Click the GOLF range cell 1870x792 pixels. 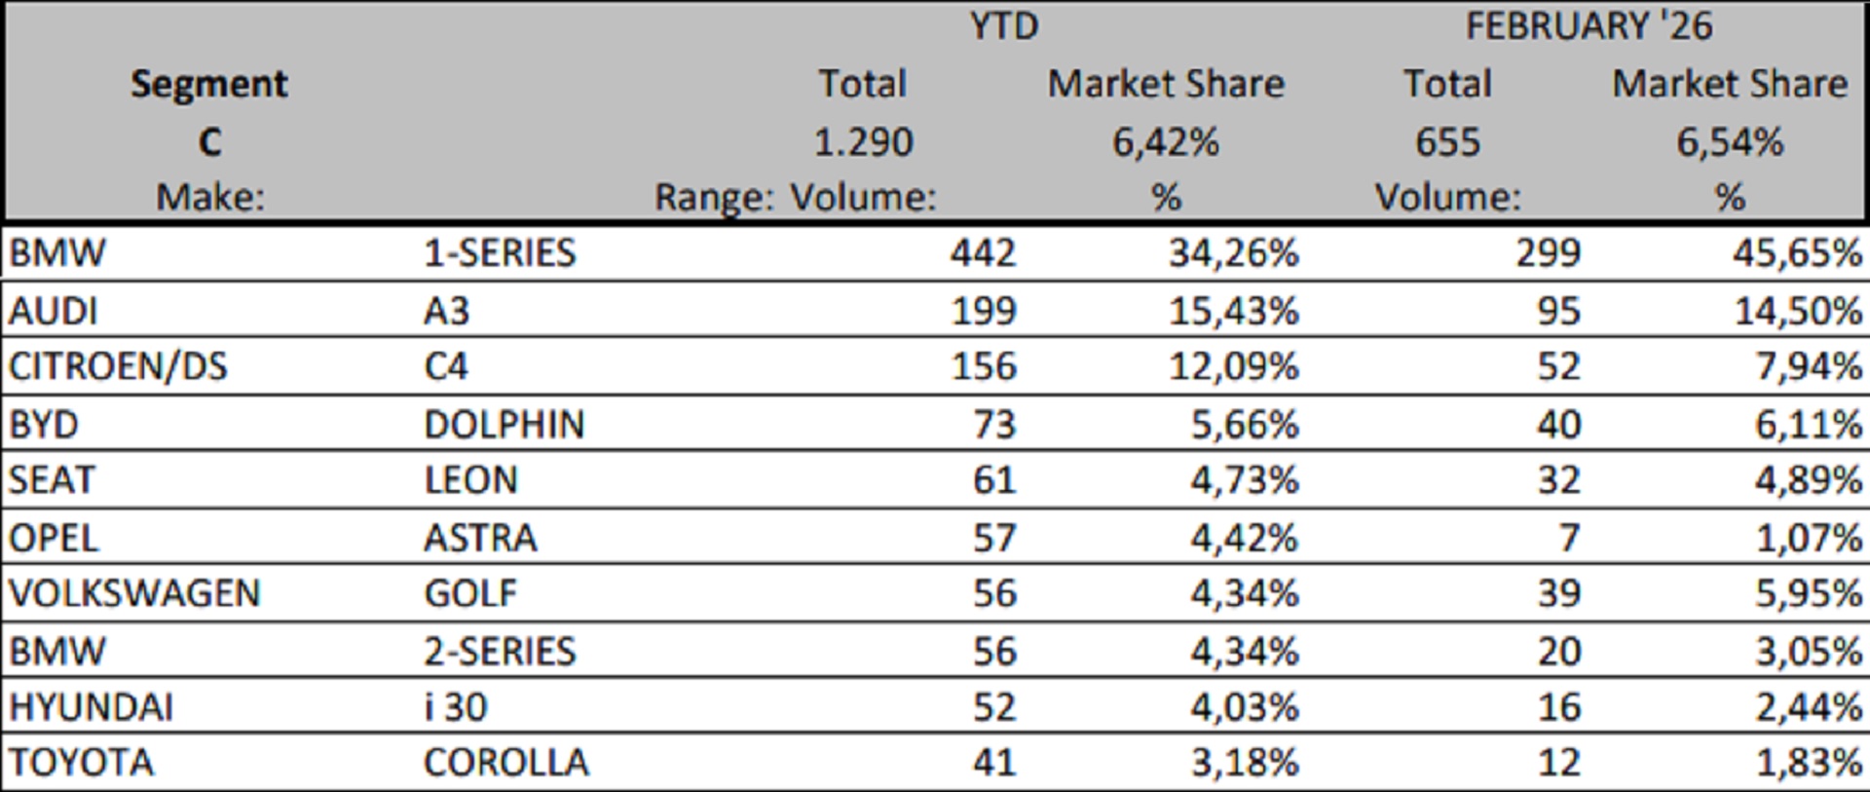(470, 593)
